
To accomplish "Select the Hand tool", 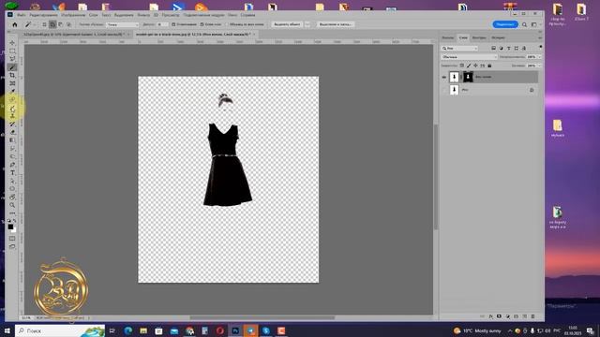I will 12,198.
